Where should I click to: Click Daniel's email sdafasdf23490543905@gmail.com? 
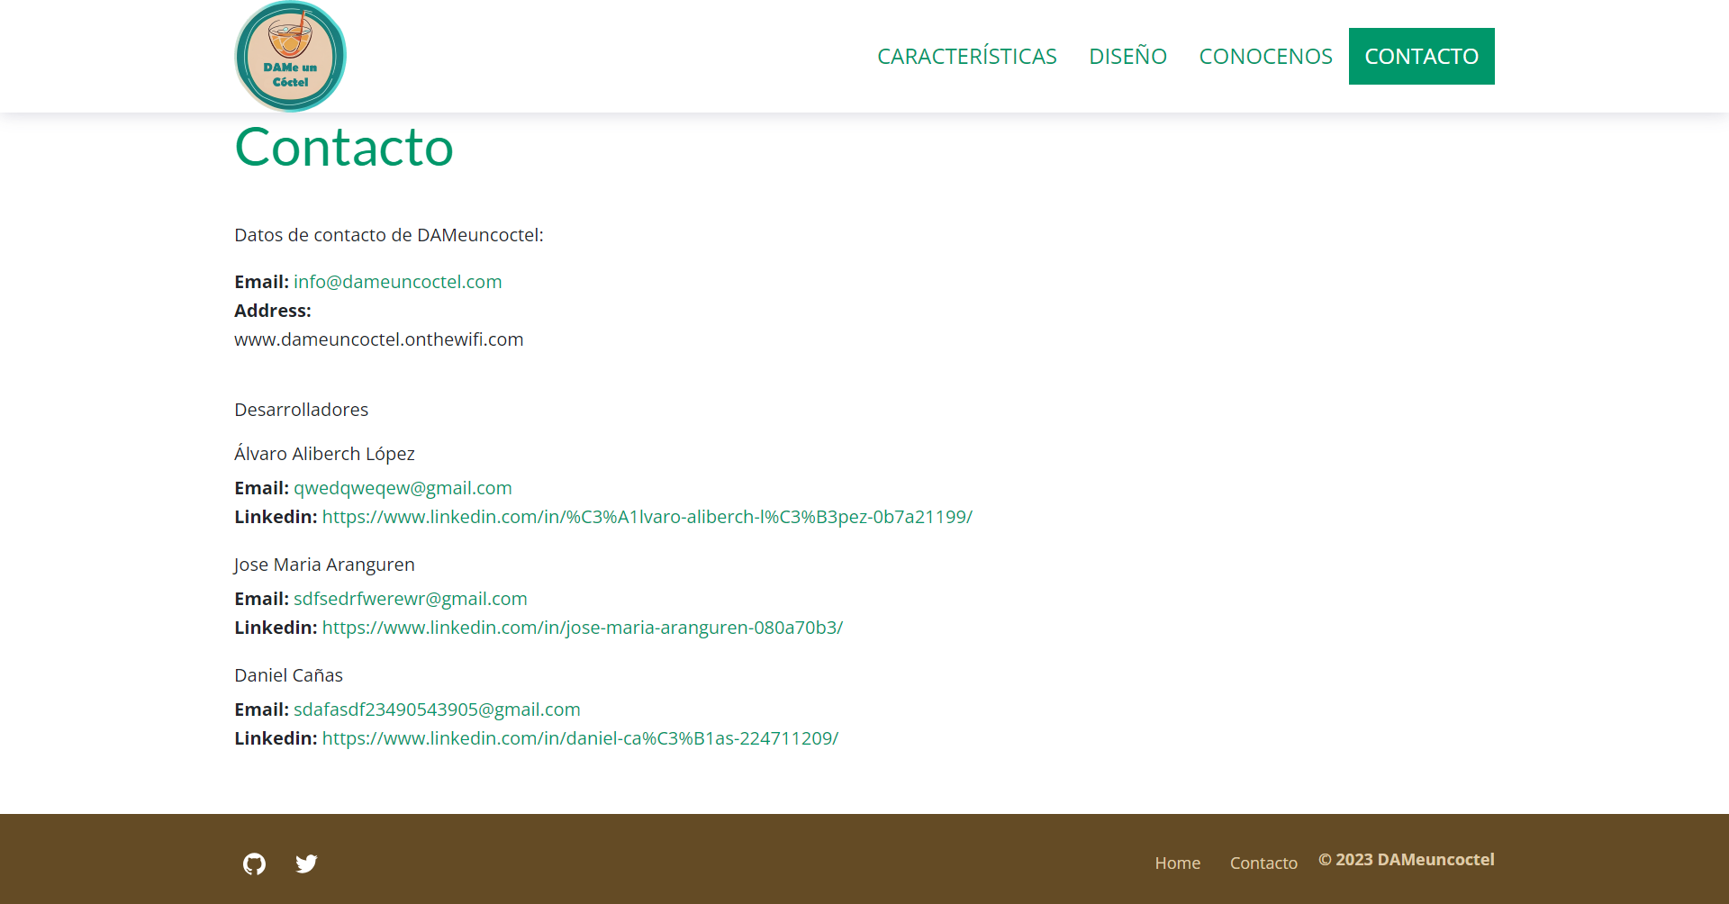[x=437, y=709]
